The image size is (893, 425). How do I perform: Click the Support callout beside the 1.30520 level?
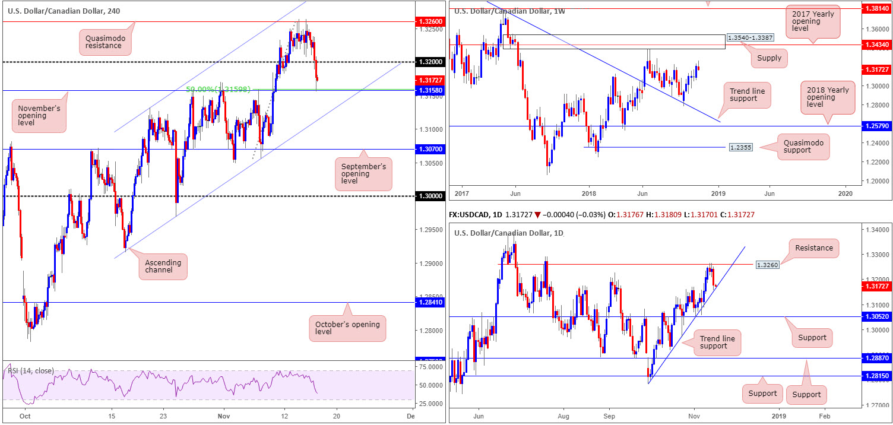[x=812, y=337]
